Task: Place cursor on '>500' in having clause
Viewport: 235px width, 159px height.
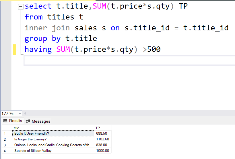Action: (152, 49)
